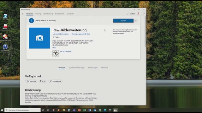Launch the app with Starten button

(x=123, y=21)
